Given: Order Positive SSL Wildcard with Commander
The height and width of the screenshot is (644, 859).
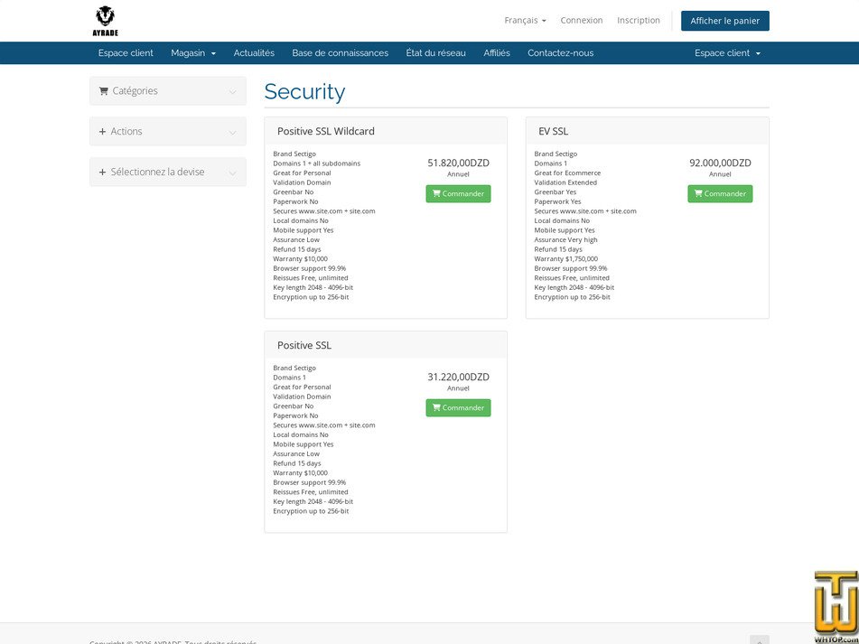Looking at the screenshot, I should click(x=458, y=193).
